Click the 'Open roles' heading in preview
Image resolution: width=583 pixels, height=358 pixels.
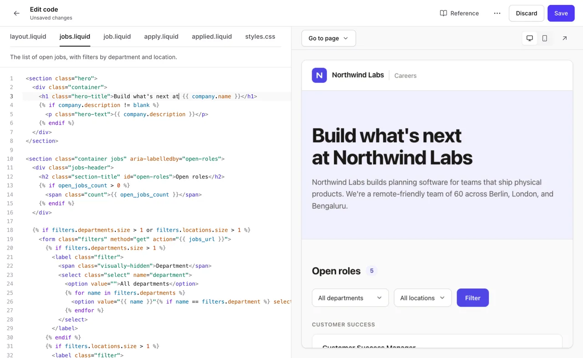tap(336, 271)
